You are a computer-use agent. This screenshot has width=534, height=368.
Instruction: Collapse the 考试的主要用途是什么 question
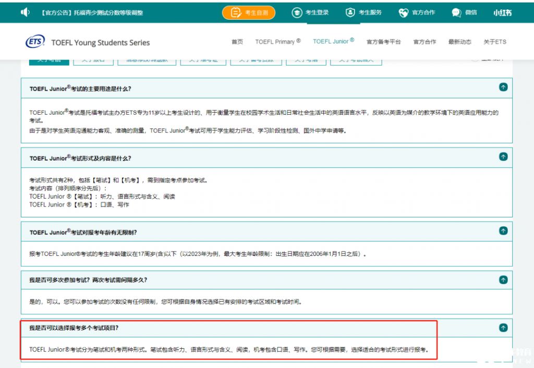point(503,87)
